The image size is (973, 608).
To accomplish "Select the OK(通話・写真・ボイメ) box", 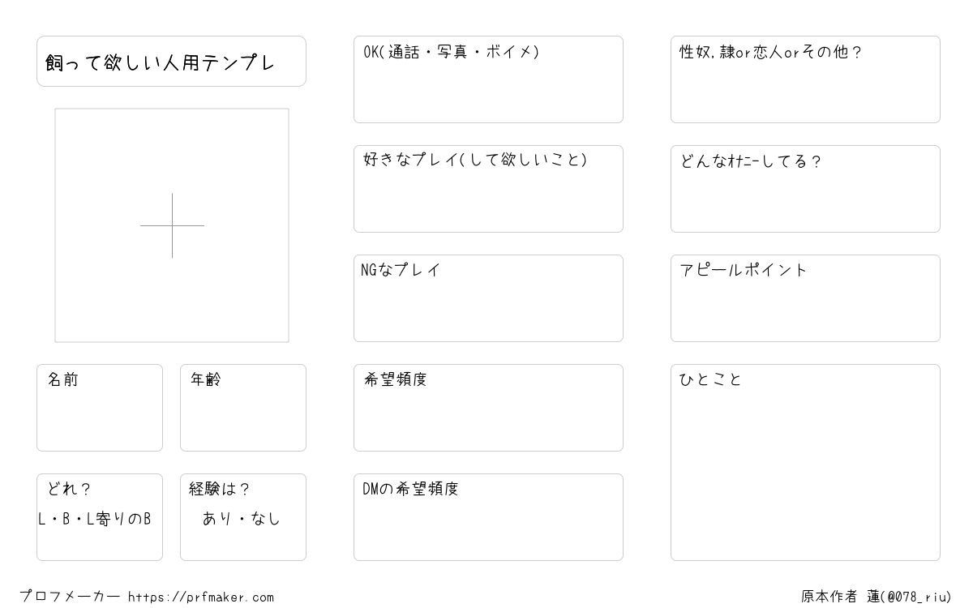I will pyautogui.click(x=488, y=79).
